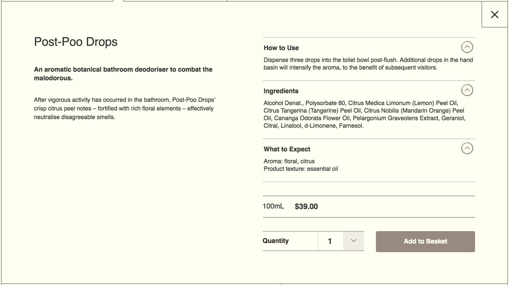The image size is (509, 285).
Task: Click the 'Aroma: floral, citrus' line
Action: [x=289, y=161]
